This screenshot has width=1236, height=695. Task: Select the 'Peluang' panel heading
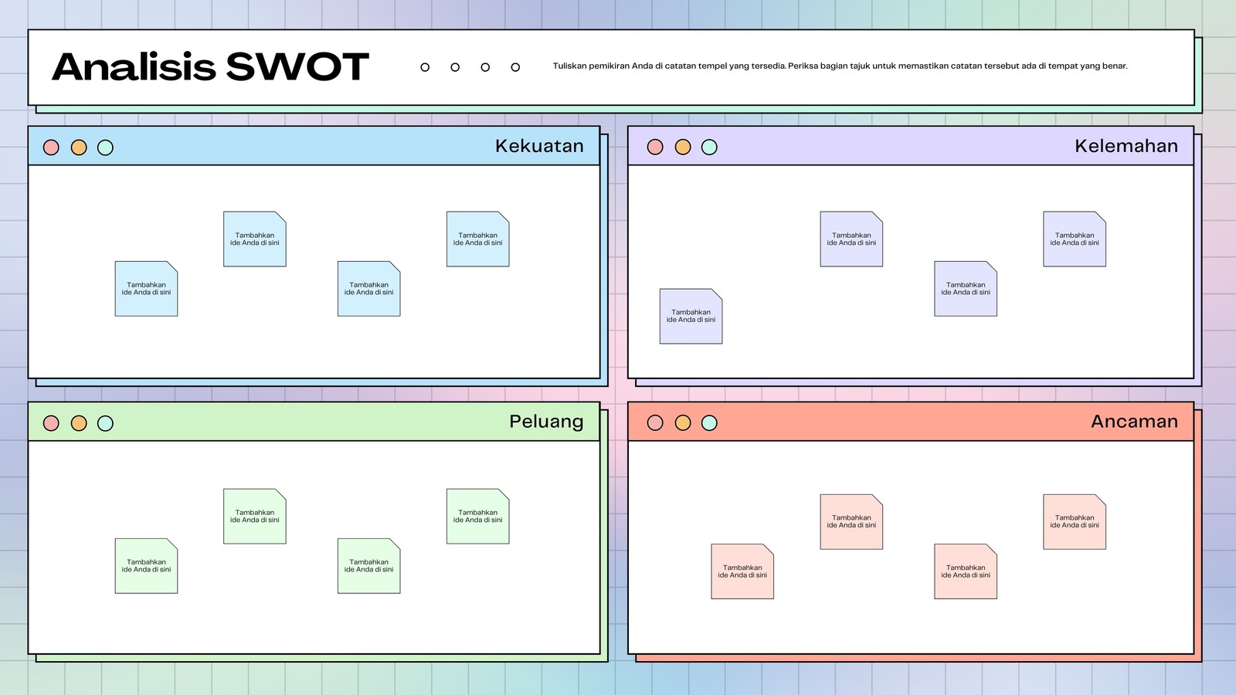546,422
